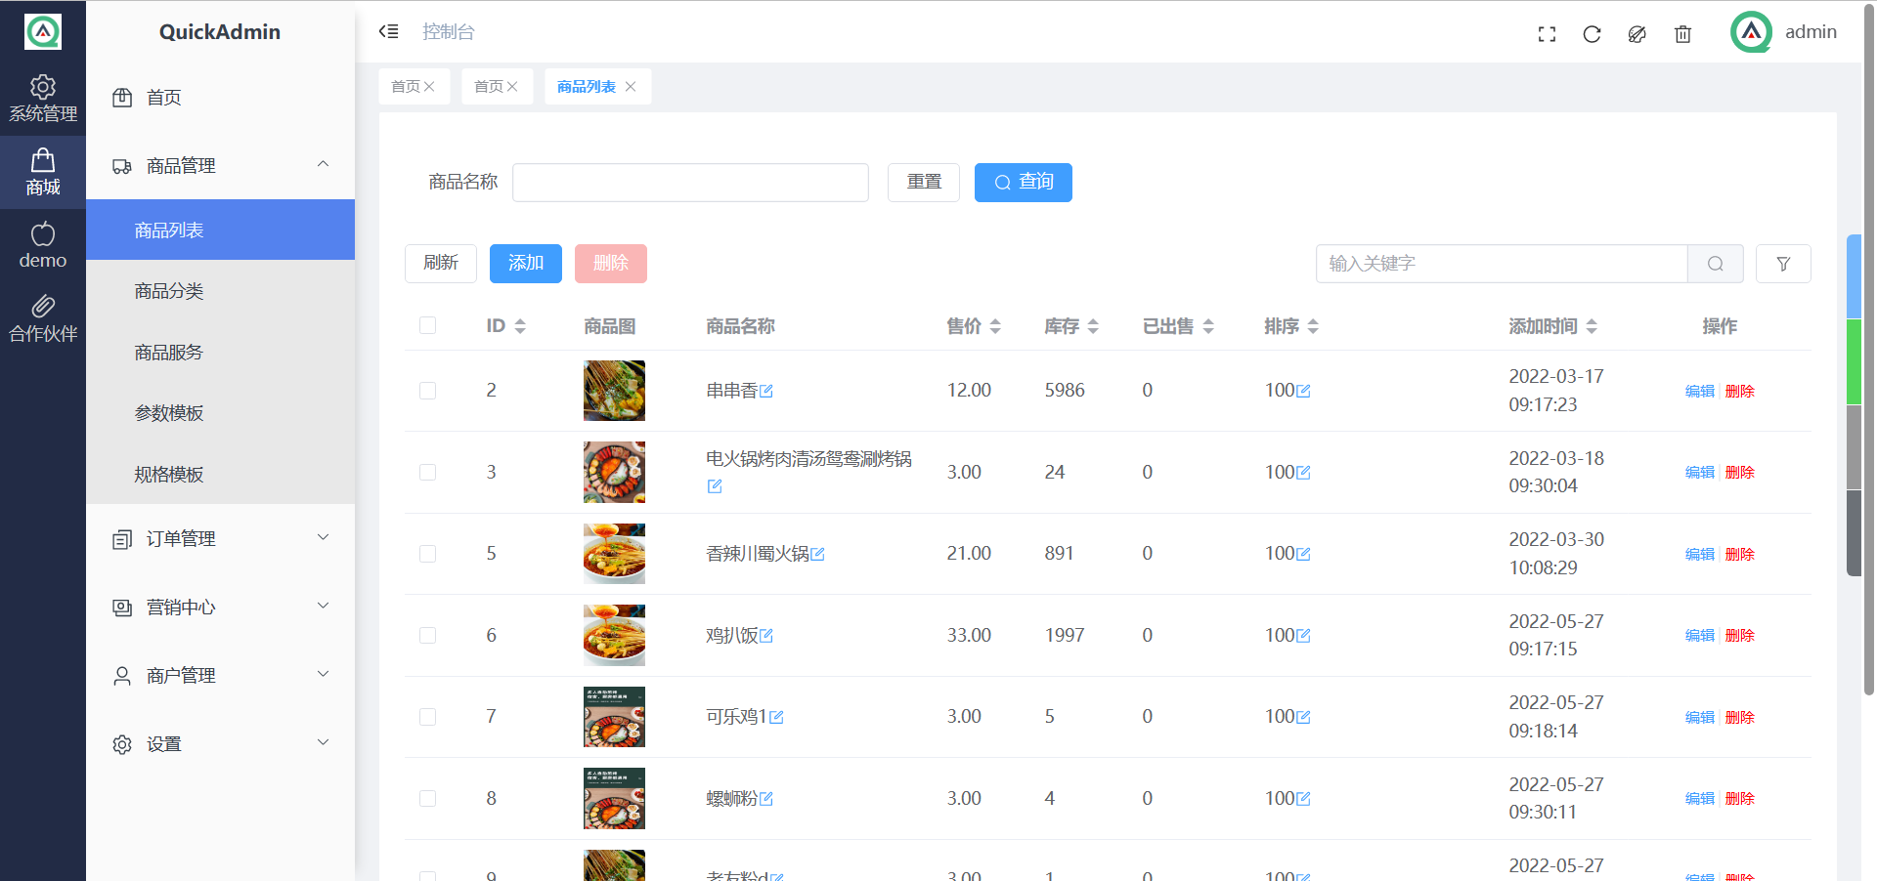Click the refresh page icon in header

[1592, 34]
